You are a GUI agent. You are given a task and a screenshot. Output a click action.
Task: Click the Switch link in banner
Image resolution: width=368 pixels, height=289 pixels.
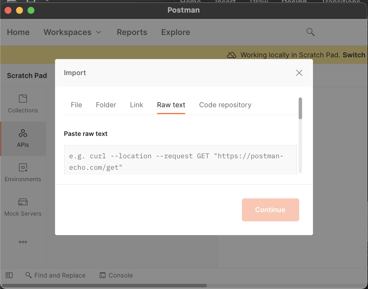[354, 55]
